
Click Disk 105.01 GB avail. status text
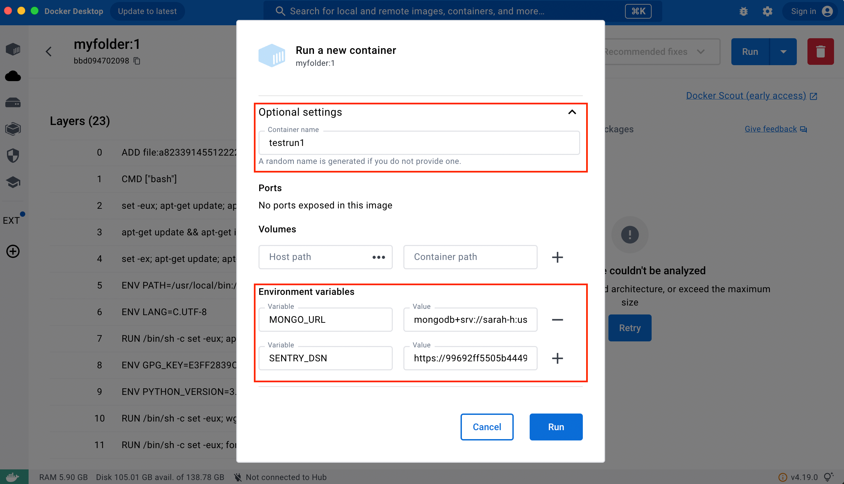(x=160, y=477)
